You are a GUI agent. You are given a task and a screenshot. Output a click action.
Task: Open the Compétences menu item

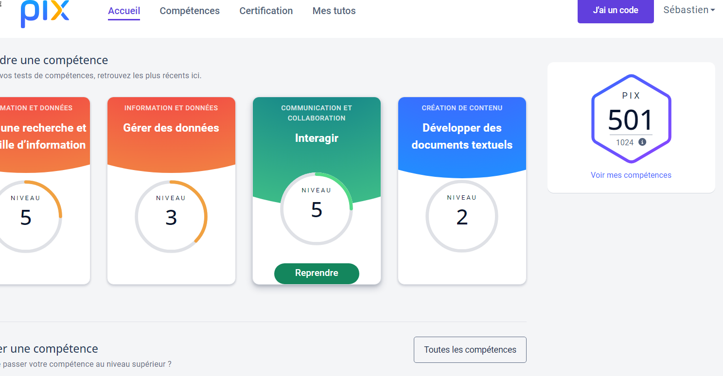pos(190,11)
